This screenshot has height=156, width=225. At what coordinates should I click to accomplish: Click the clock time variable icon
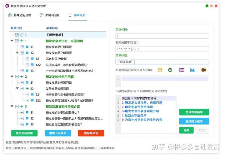click(170, 70)
